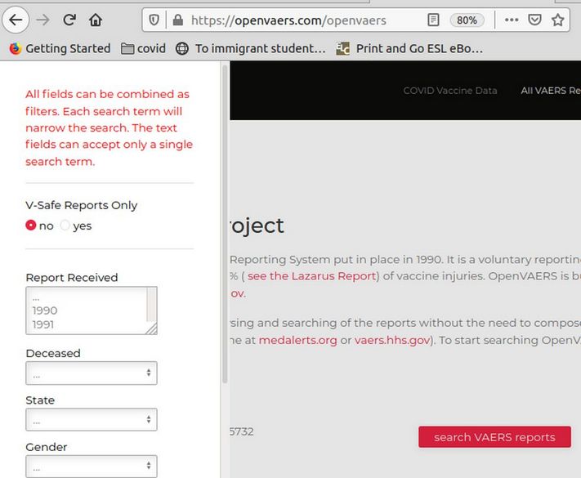Click the padlock site security icon

pyautogui.click(x=178, y=20)
